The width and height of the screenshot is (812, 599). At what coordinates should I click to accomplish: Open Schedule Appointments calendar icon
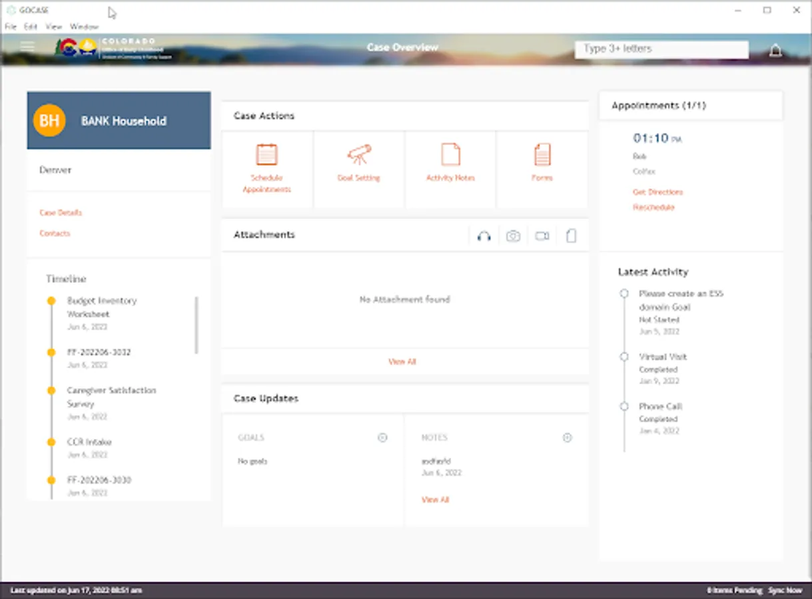click(266, 154)
